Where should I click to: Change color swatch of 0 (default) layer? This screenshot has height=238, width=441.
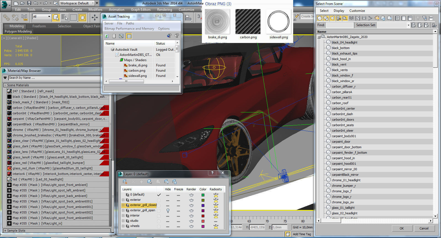point(203,195)
